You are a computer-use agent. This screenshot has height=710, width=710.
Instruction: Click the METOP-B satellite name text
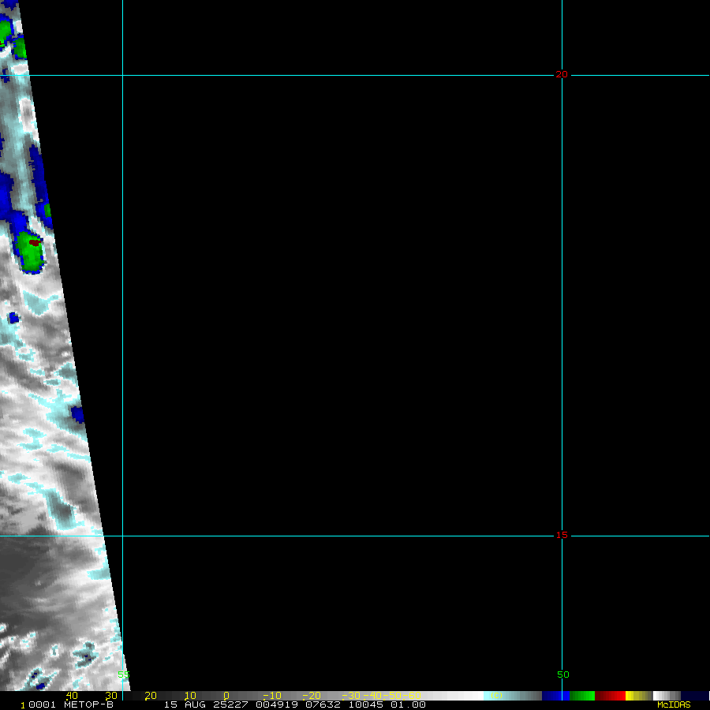[88, 704]
